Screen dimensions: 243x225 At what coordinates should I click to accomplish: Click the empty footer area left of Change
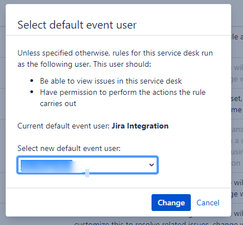tap(79, 203)
